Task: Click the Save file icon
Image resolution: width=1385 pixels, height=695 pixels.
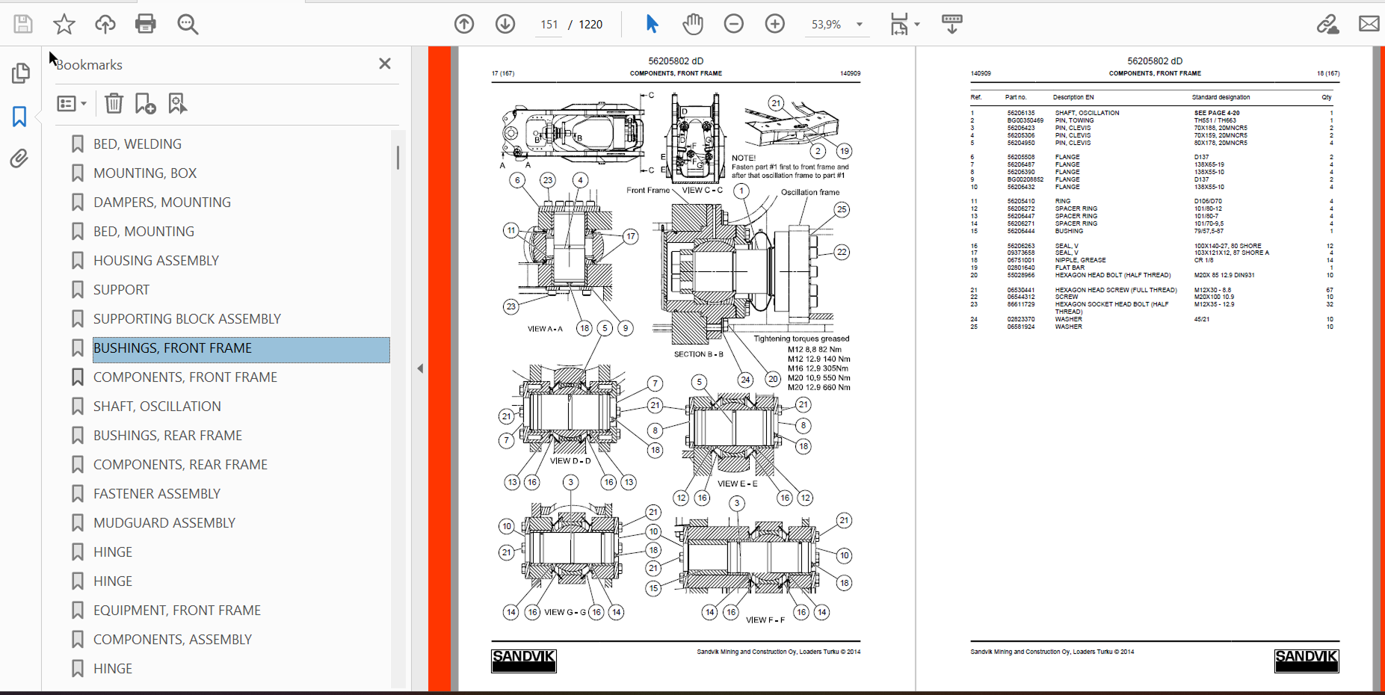Action: click(x=23, y=24)
